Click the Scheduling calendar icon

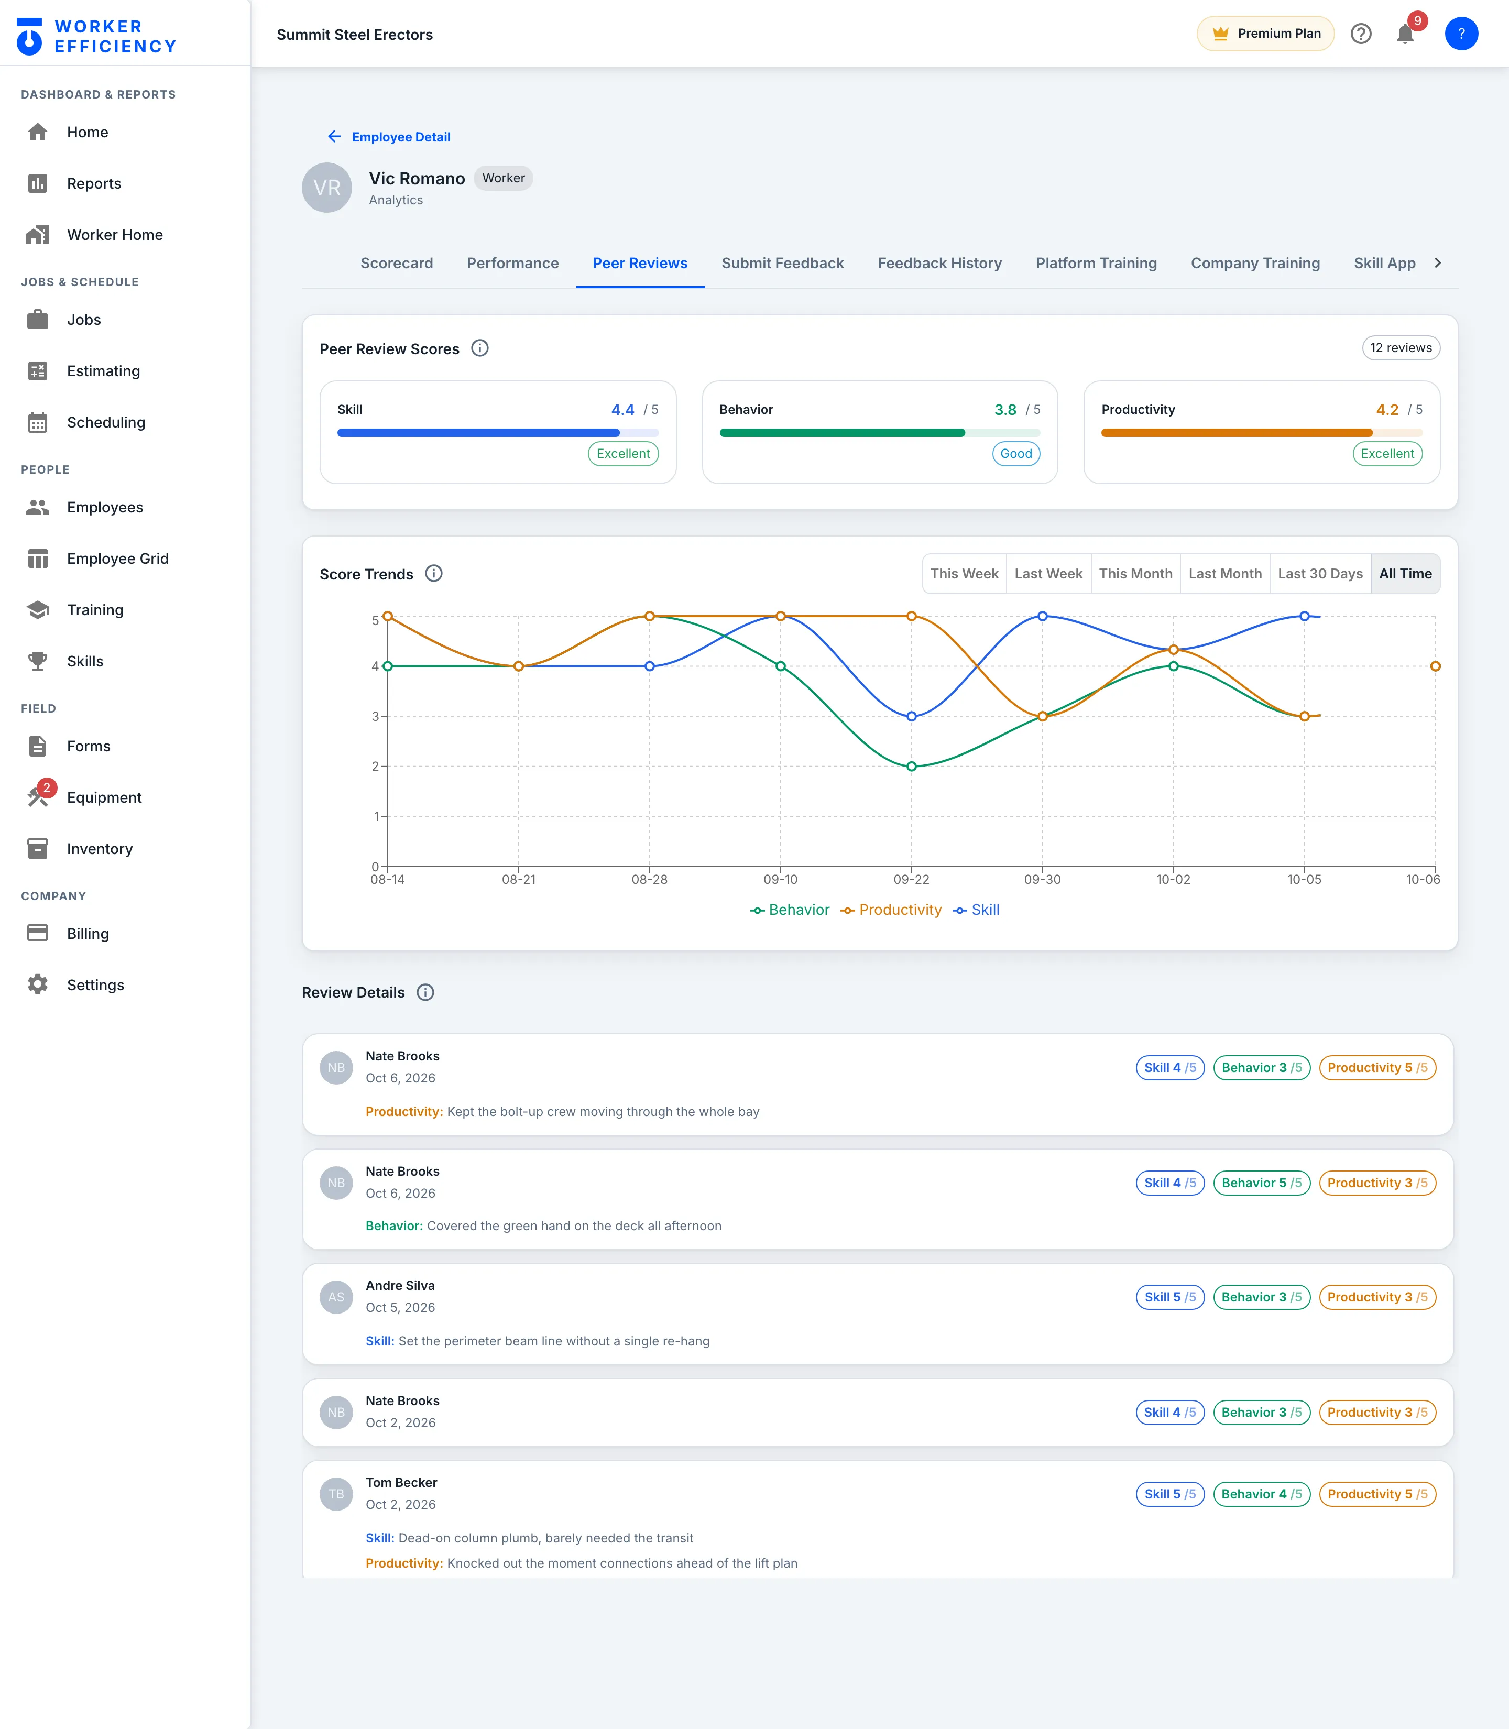[37, 423]
